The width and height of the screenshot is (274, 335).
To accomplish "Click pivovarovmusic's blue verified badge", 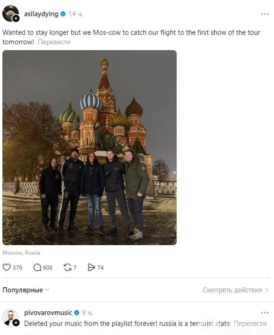I will tap(77, 313).
